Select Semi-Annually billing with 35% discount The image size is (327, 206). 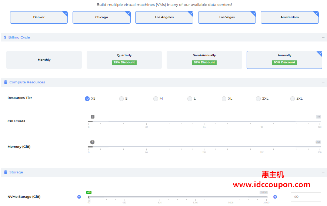point(204,60)
